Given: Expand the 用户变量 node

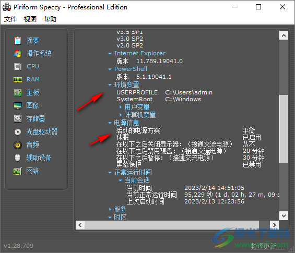Looking at the screenshot, I should 121,107.
